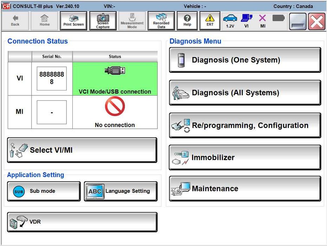This screenshot has width=327, height=246.
Task: Click the ERT warning triangle button
Action: click(210, 21)
